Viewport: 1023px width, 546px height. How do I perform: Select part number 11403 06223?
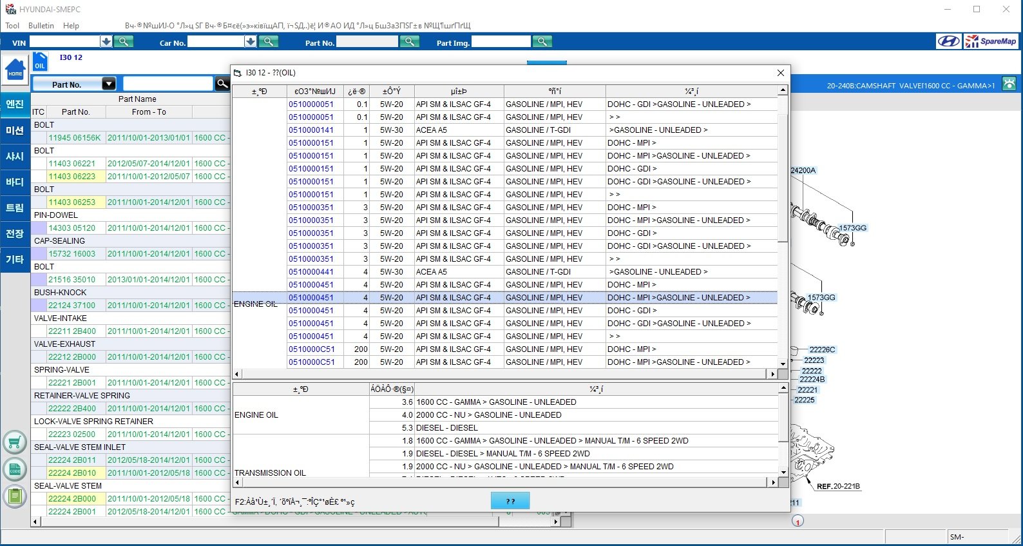click(72, 177)
